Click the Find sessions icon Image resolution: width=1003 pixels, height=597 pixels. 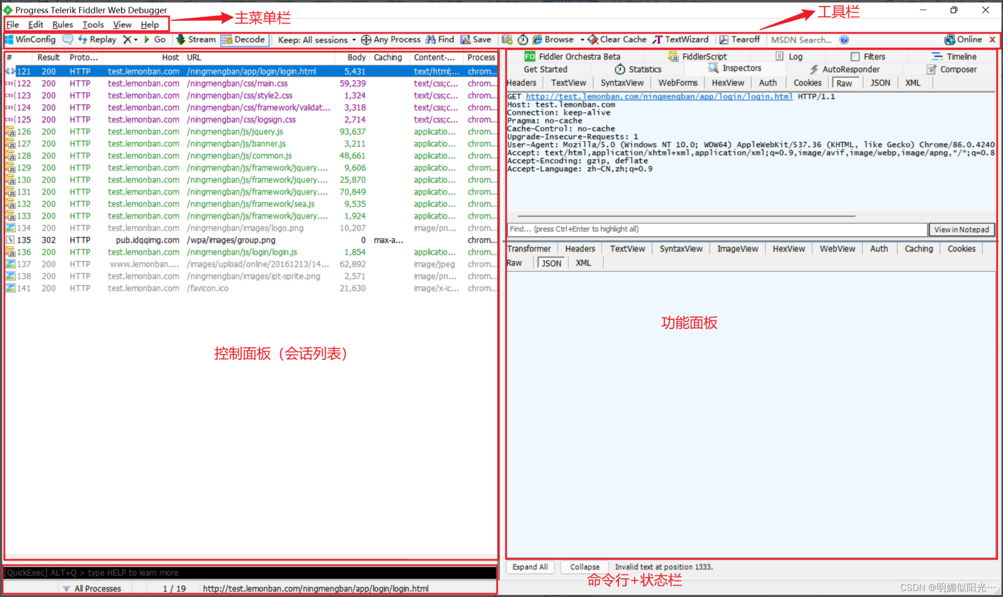tap(439, 40)
